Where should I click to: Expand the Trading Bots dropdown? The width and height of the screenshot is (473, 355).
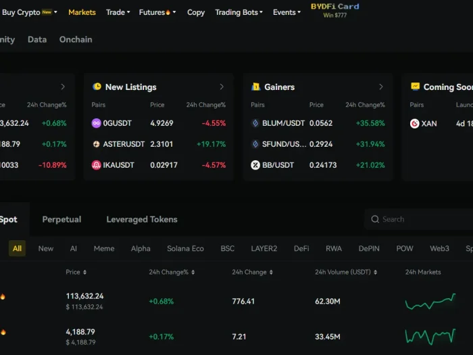pos(239,12)
